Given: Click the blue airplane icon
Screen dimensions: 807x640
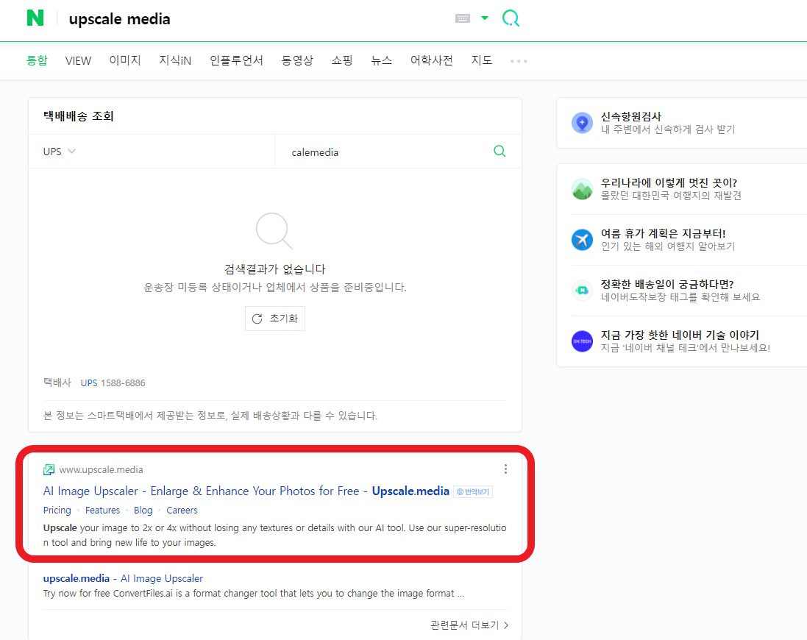Looking at the screenshot, I should tap(582, 240).
